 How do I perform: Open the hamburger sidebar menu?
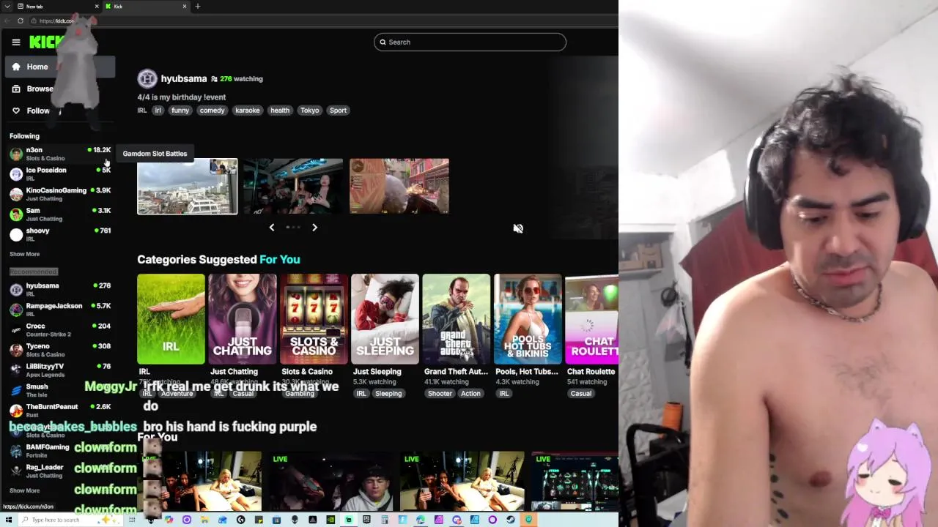coord(16,42)
